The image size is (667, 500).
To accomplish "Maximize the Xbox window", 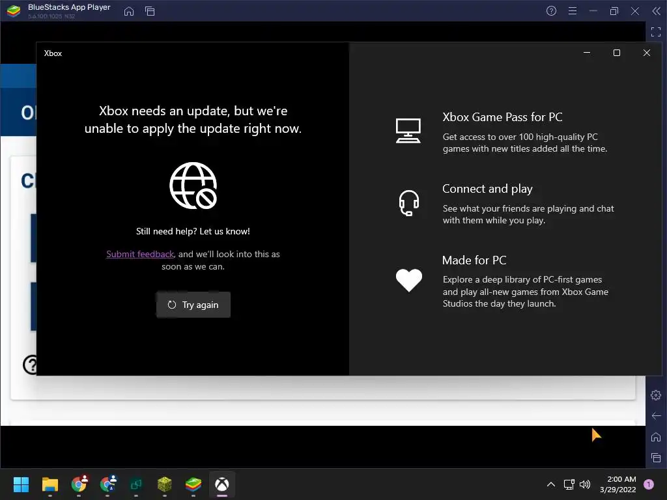I will (617, 53).
